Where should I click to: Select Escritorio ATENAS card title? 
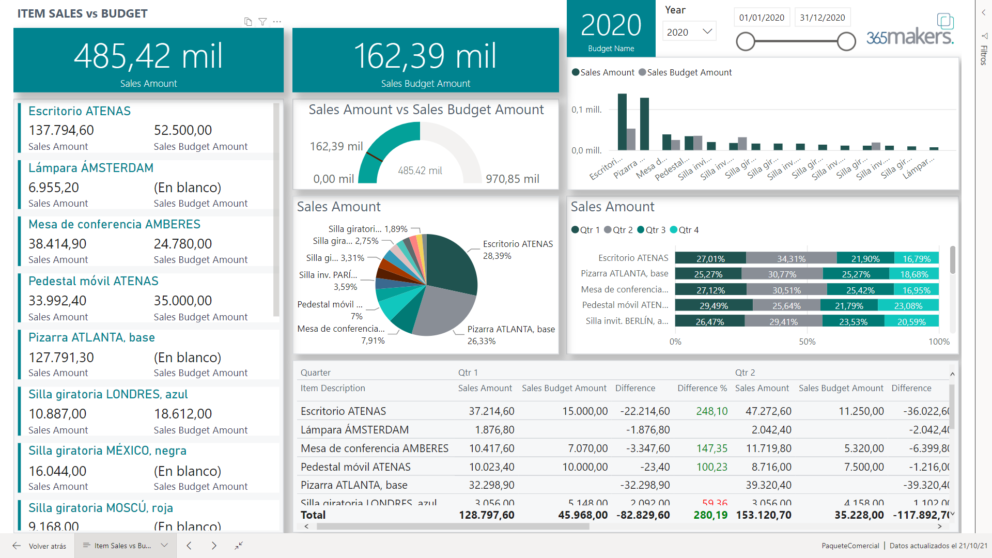80,111
